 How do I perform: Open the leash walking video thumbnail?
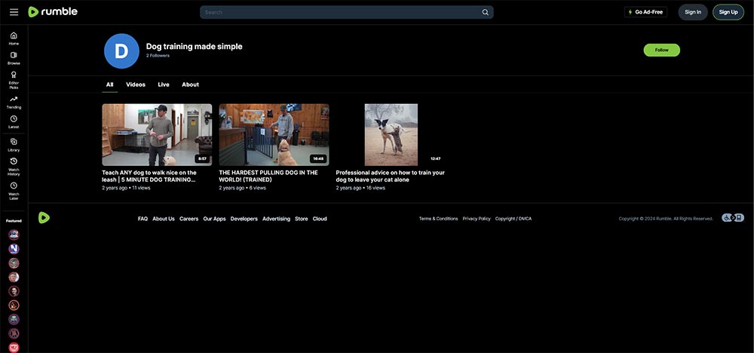[x=157, y=135]
